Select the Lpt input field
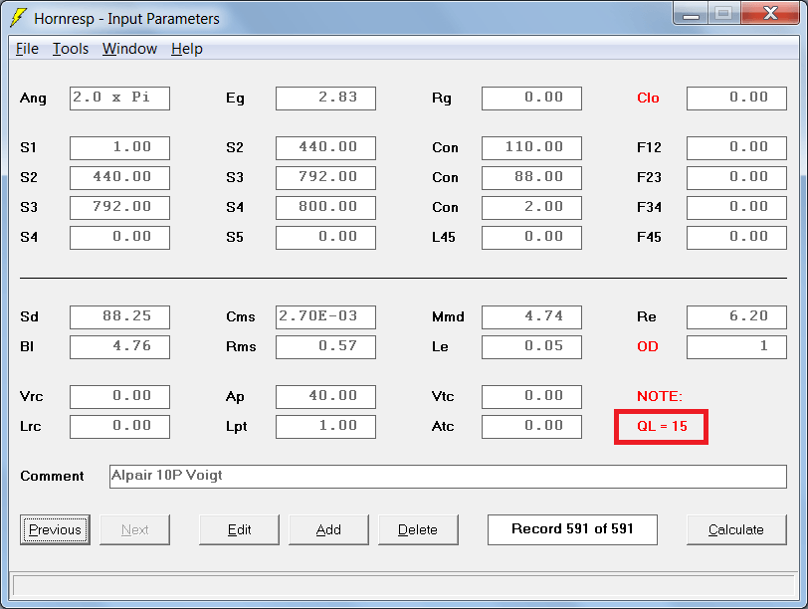808x609 pixels. tap(325, 427)
